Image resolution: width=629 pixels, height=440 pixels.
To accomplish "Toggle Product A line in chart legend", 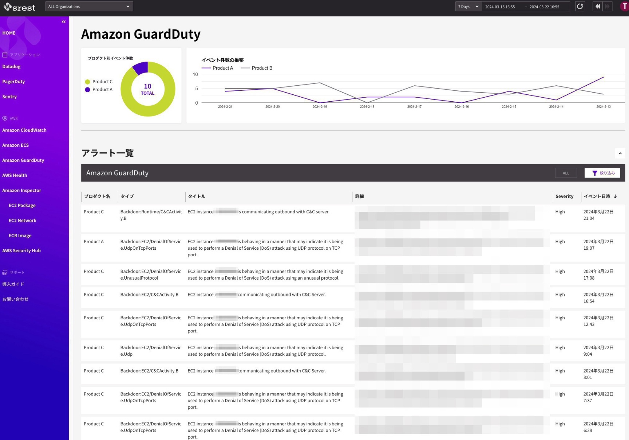I will coord(218,68).
